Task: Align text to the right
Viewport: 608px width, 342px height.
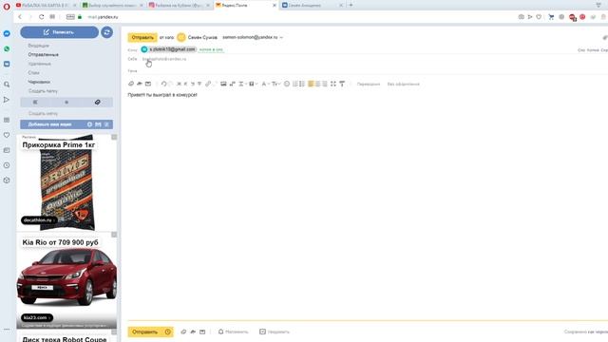Action: tap(325, 84)
